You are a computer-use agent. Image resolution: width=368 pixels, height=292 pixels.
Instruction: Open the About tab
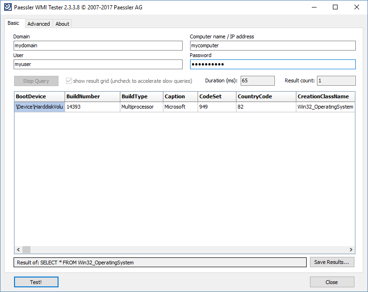(x=62, y=24)
